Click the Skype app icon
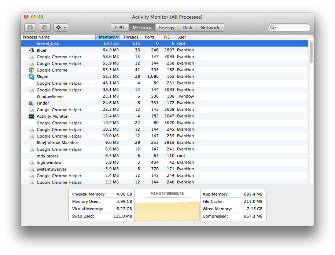 point(32,77)
